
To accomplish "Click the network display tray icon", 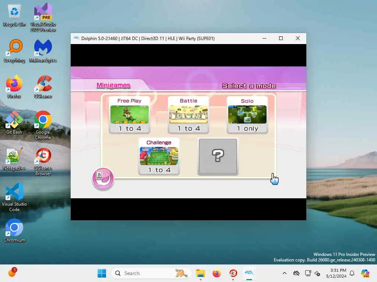I will (308, 273).
